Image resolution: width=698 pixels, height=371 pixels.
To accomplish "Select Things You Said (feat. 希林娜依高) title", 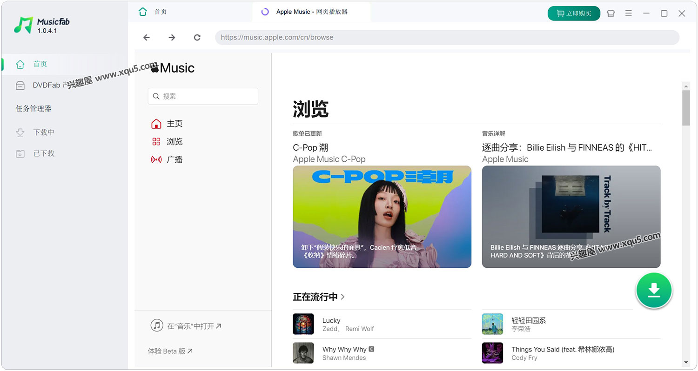I will tap(563, 349).
